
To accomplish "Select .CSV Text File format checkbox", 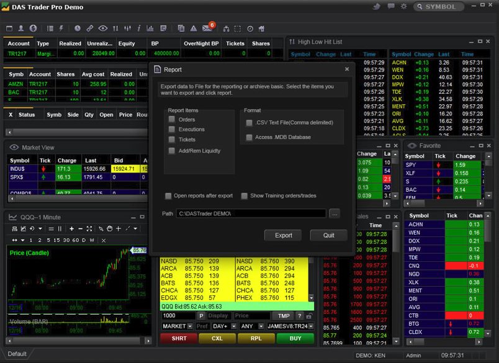I will point(249,122).
